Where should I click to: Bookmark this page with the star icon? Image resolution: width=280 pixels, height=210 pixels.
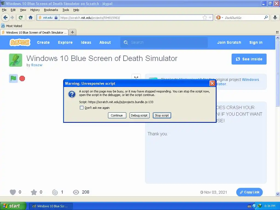[x=205, y=17]
